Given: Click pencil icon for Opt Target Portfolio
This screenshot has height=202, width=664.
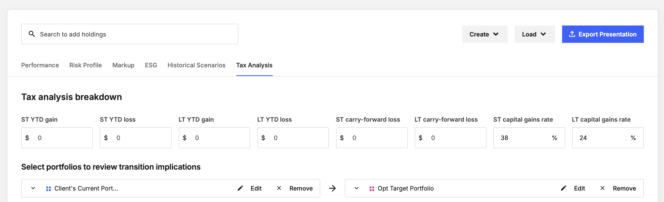Looking at the screenshot, I should click(x=564, y=188).
